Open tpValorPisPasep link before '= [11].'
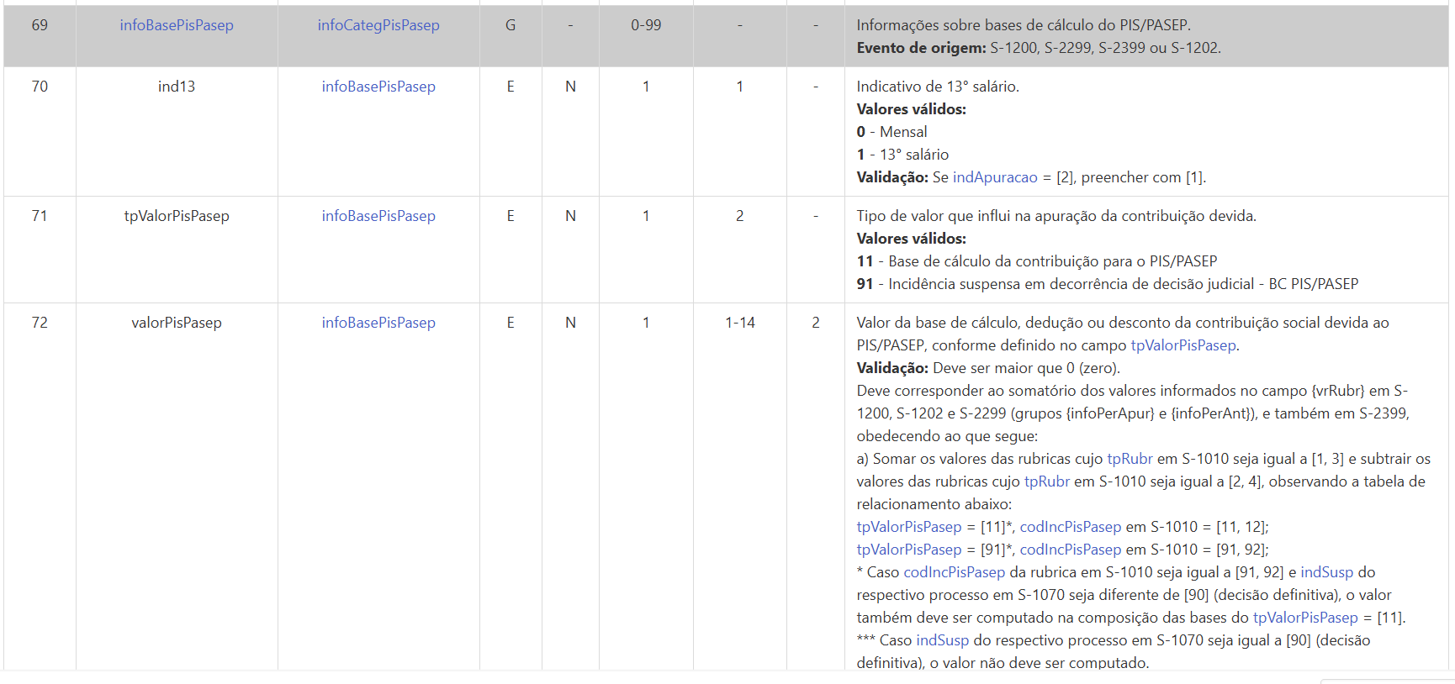This screenshot has height=684, width=1455. coord(1305,618)
